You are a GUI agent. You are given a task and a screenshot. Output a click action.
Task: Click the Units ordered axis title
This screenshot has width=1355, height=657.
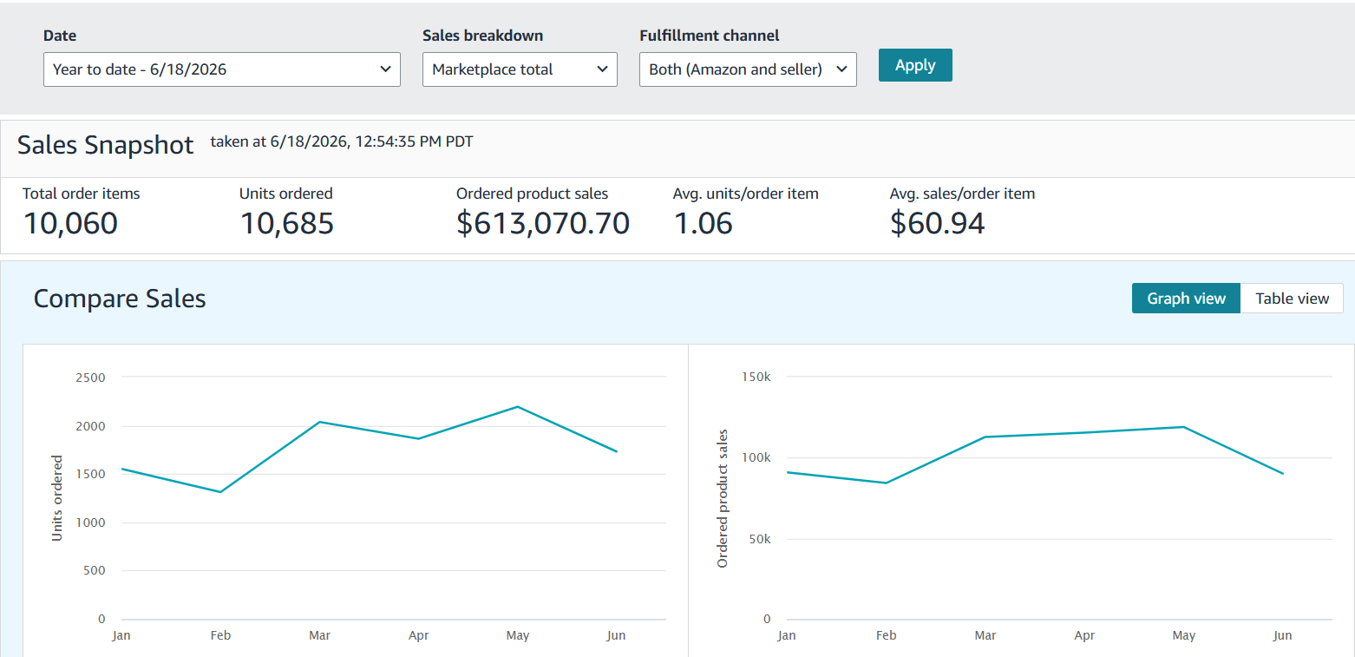pos(57,498)
